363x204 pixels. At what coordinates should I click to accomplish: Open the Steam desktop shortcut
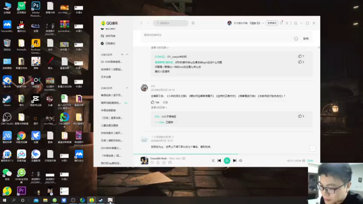pyautogui.click(x=7, y=100)
